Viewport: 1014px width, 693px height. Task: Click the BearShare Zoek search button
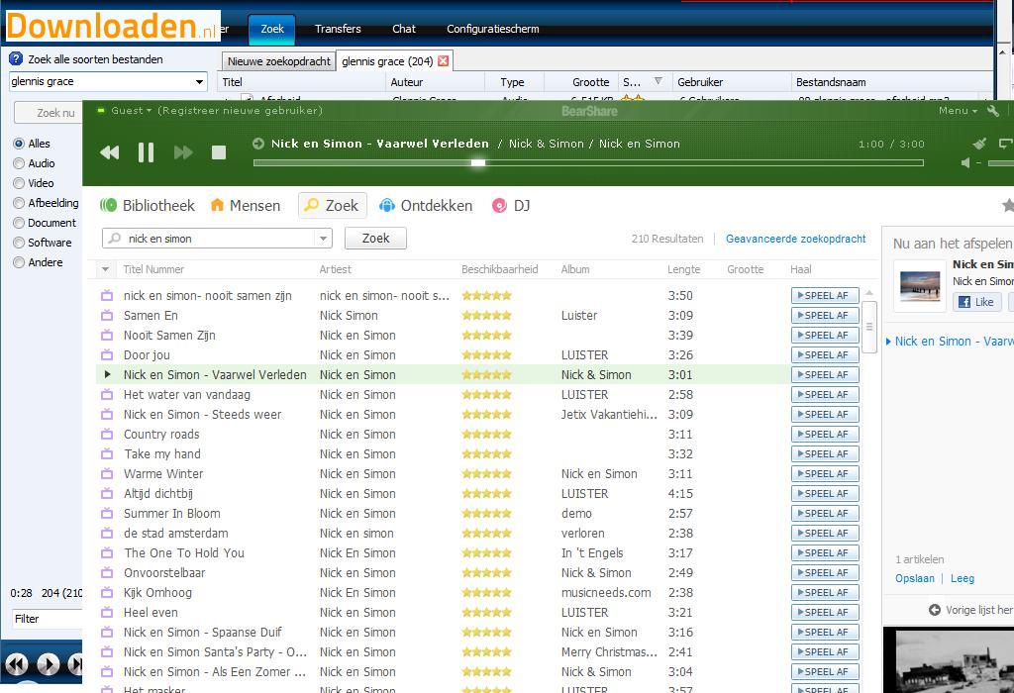pos(375,238)
